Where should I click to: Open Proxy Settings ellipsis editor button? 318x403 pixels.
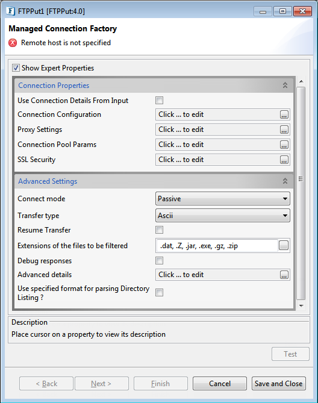284,130
